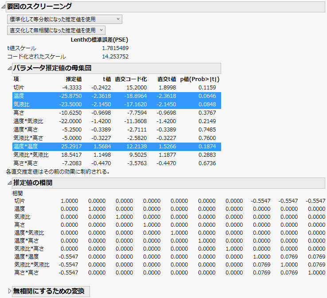327x298 pixels.
Task: Click the 相関 label above correlation table
Action: [x=18, y=194]
